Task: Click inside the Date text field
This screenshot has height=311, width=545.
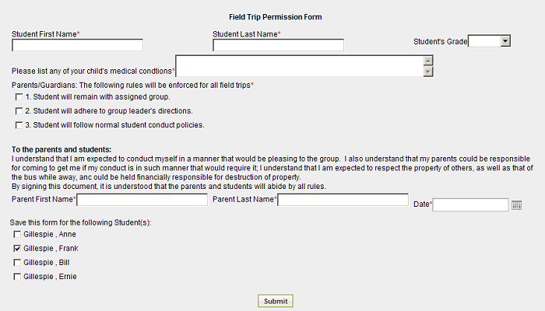Action: pos(470,204)
